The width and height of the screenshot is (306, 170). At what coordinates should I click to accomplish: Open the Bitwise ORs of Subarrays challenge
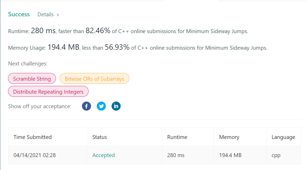[94, 78]
